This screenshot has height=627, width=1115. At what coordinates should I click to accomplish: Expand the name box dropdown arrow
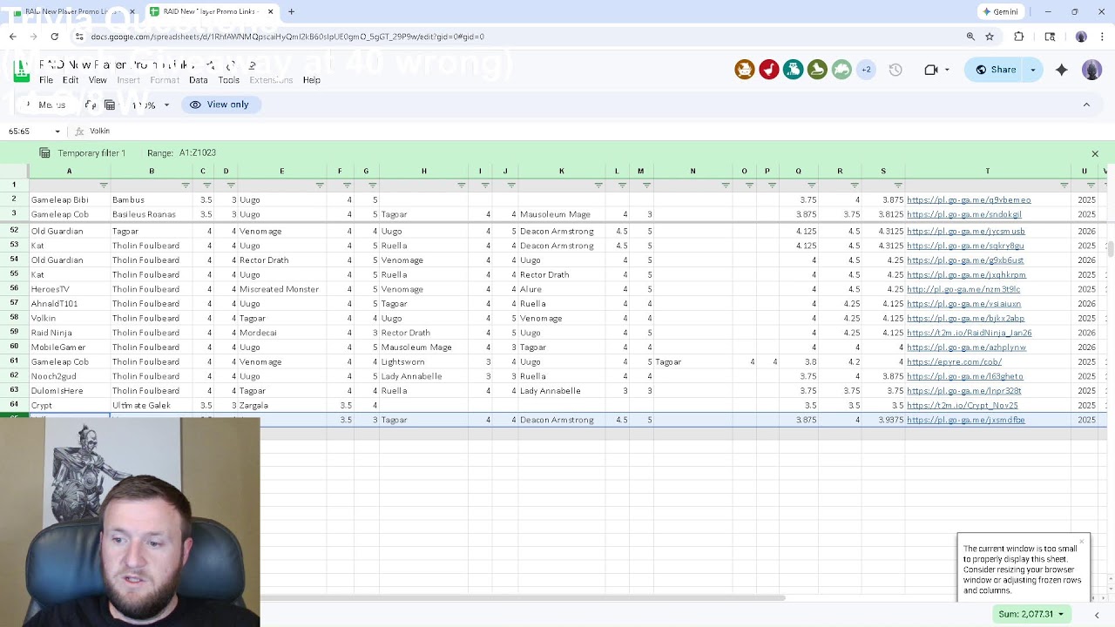(57, 131)
